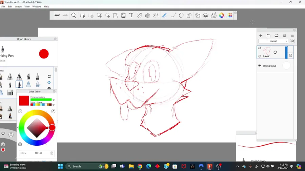Open the layer blend mode Normal dropdown
This screenshot has height=171, width=305.
coord(273,41)
